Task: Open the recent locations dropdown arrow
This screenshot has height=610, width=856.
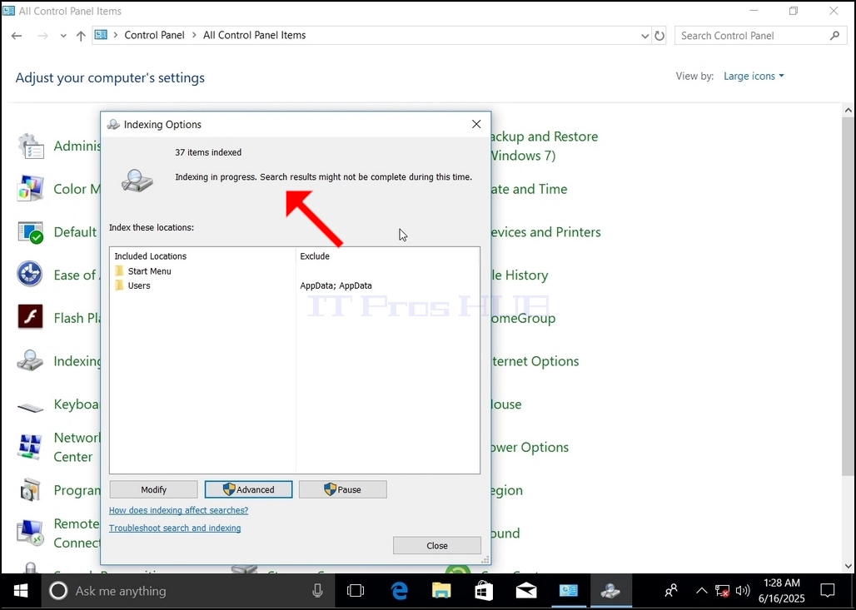Action: click(63, 36)
